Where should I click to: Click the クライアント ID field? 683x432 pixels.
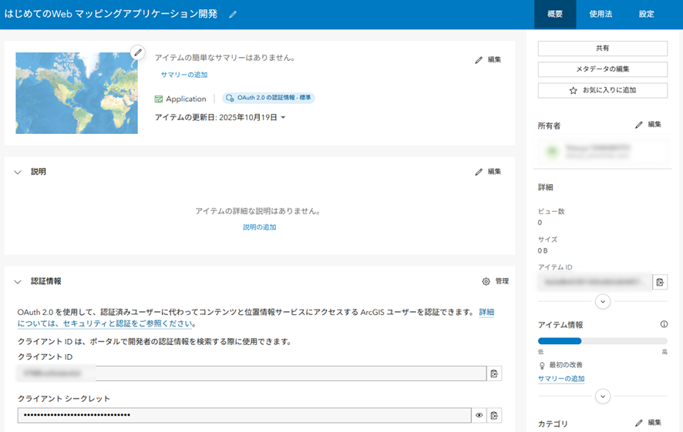click(x=252, y=373)
